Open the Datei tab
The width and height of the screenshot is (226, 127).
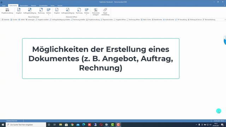(x=4, y=6)
